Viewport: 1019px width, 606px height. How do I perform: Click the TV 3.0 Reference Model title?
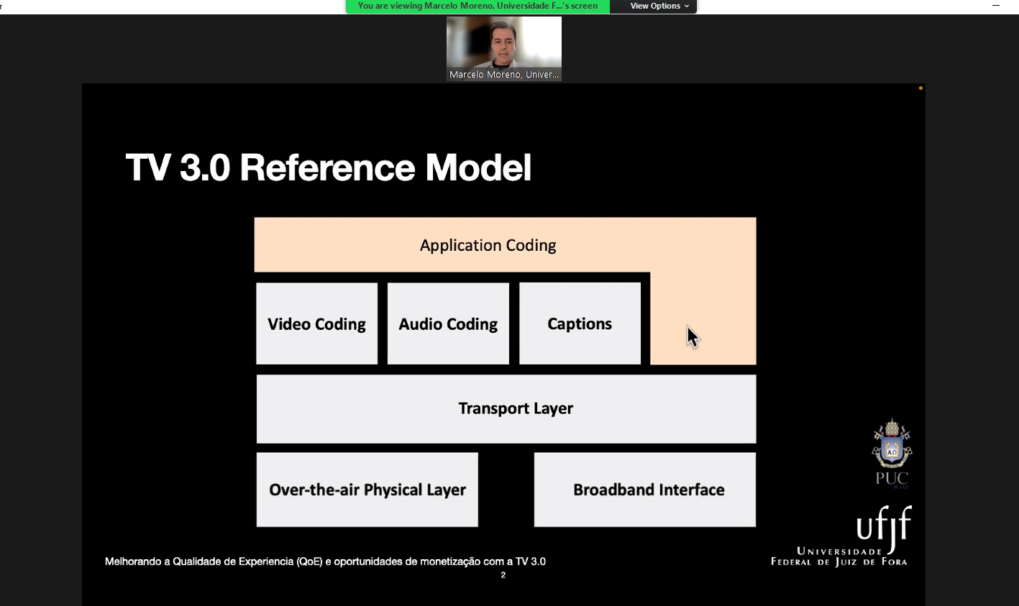(x=329, y=167)
